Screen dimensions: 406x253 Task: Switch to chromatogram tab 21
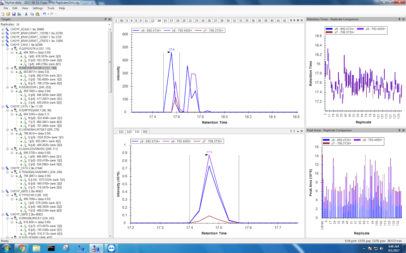coord(190,21)
